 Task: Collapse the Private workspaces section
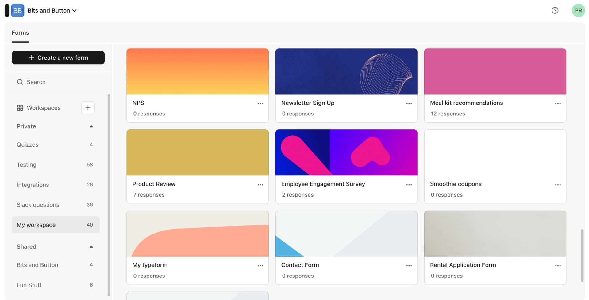click(x=91, y=126)
